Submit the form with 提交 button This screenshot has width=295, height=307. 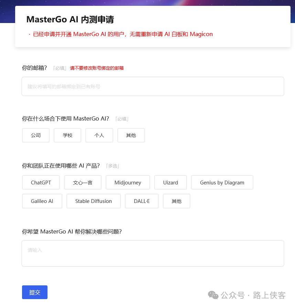35,292
